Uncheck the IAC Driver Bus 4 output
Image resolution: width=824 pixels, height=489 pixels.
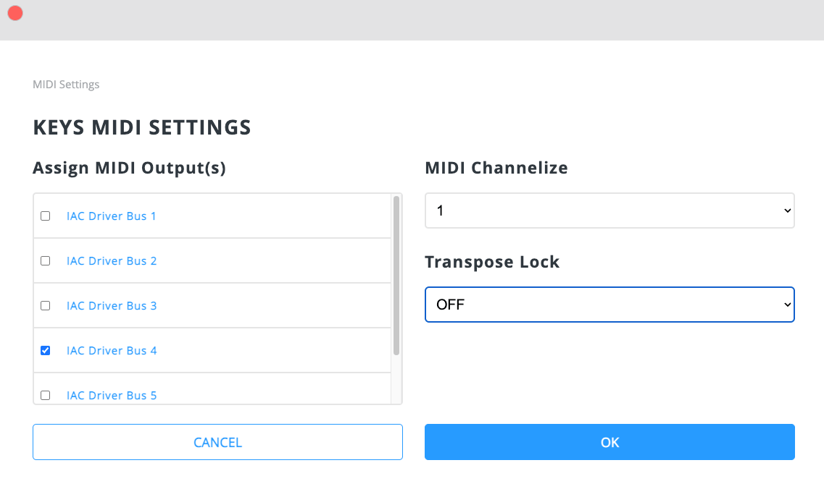[x=46, y=350]
